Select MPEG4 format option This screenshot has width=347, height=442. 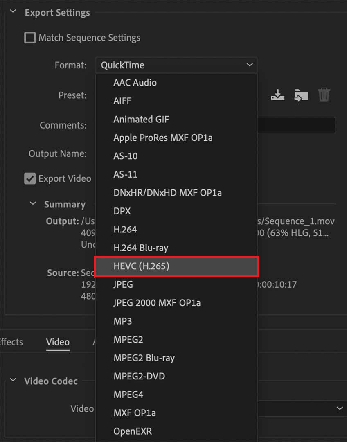[176, 395]
